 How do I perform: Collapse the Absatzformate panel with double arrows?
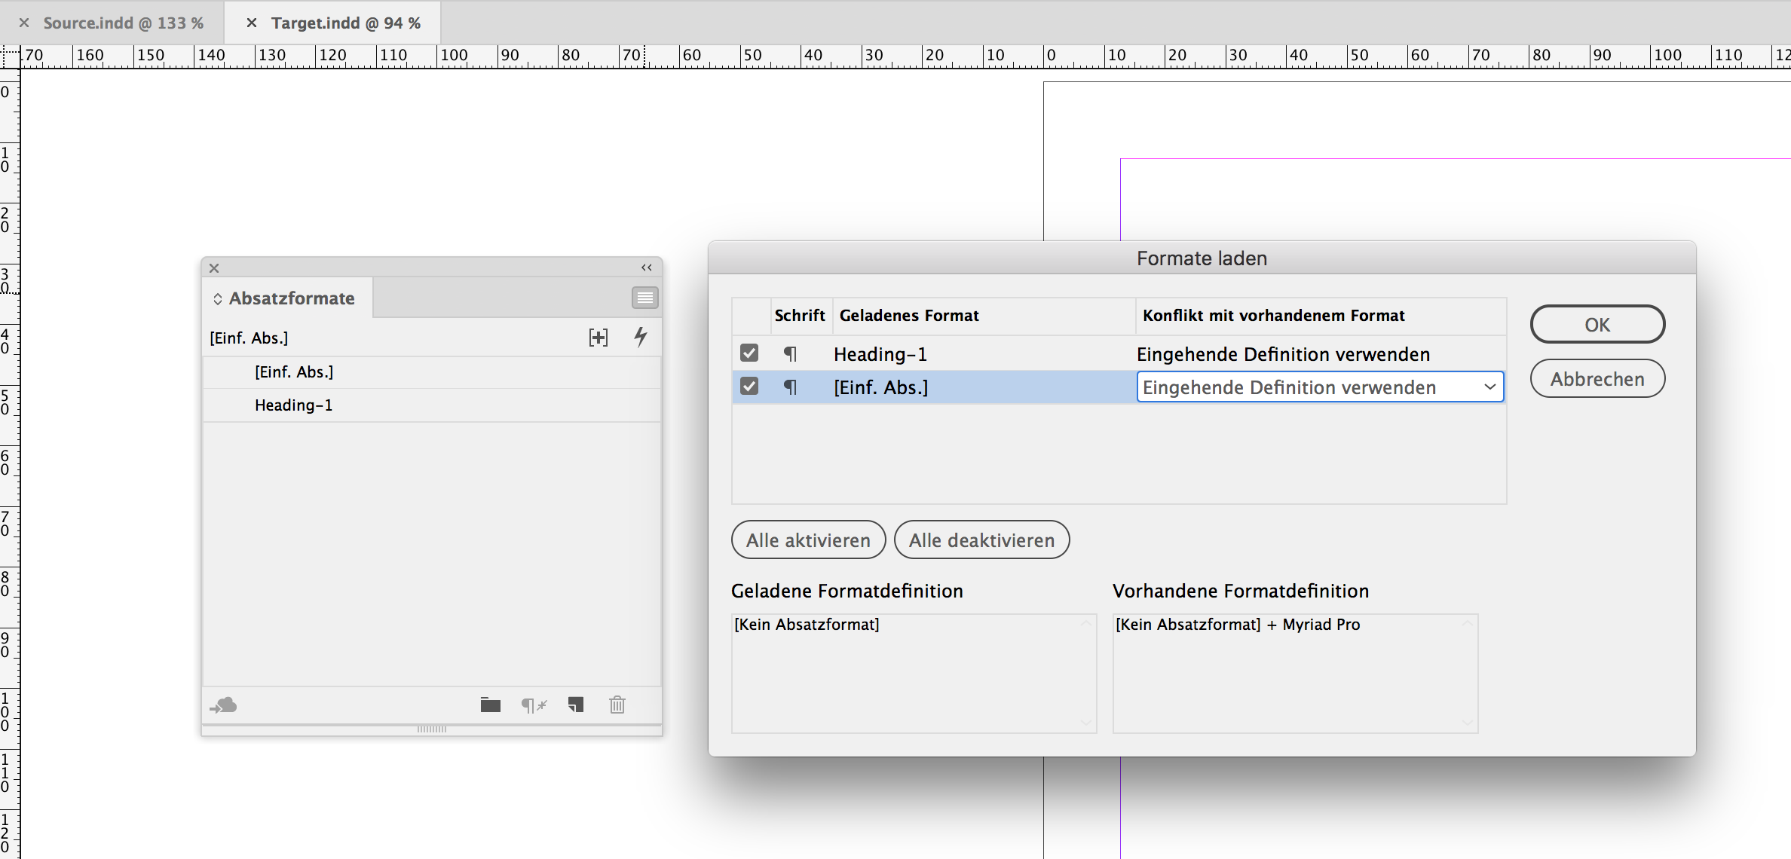click(x=645, y=267)
